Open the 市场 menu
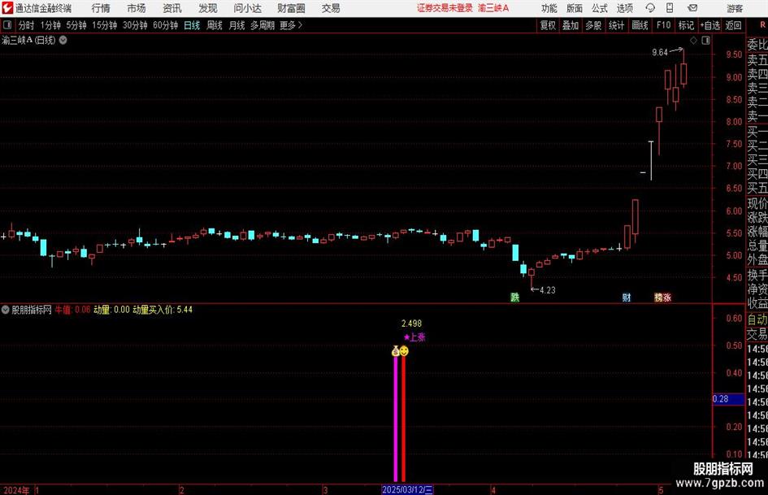 [137, 8]
